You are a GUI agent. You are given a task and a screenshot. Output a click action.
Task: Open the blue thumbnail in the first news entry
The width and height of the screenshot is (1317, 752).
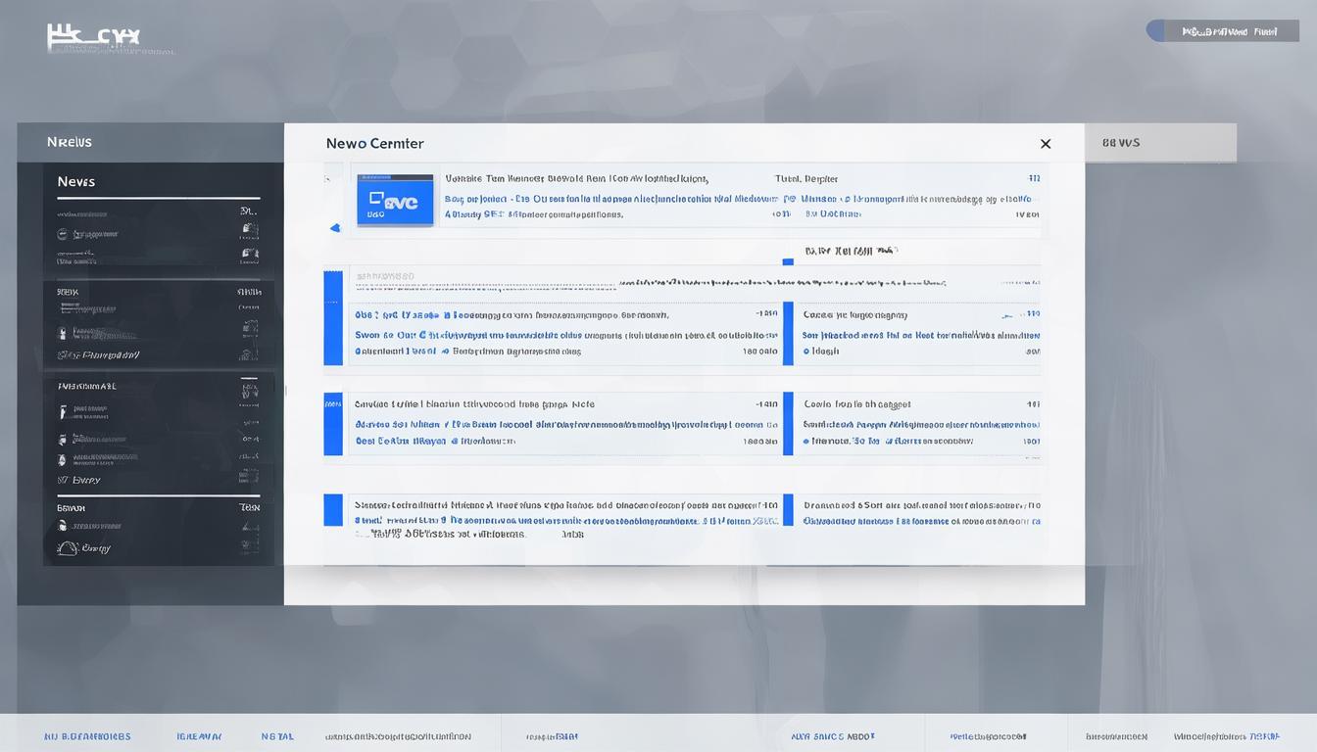click(395, 200)
